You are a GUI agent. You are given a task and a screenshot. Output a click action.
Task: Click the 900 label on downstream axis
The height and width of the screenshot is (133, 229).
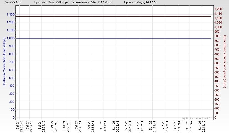click(x=217, y=36)
